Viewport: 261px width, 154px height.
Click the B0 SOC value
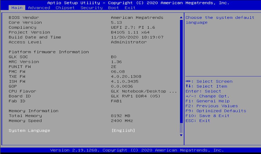(x=114, y=57)
